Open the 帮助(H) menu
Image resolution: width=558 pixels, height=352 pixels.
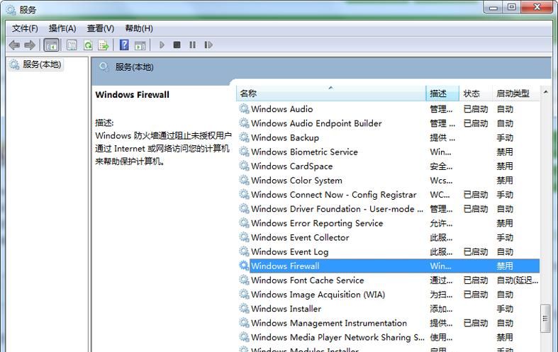139,28
